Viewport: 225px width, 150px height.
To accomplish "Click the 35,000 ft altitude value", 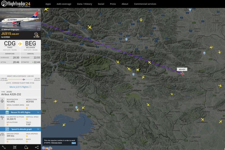I will pyautogui.click(x=11, y=119).
